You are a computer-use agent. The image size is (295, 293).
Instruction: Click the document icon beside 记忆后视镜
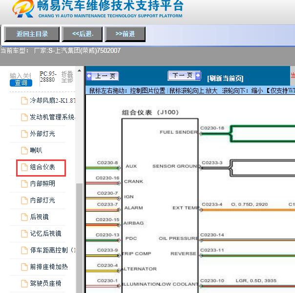[24, 233]
